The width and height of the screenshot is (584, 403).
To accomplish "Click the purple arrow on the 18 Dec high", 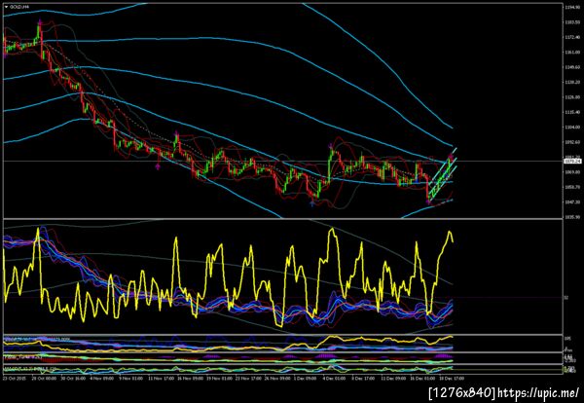I will (x=451, y=156).
